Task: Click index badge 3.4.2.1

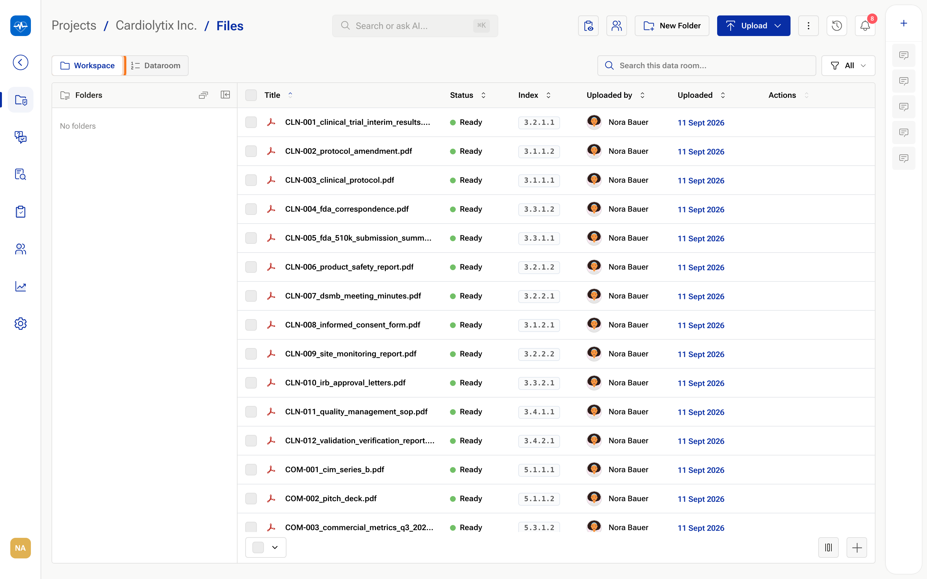Action: [539, 441]
